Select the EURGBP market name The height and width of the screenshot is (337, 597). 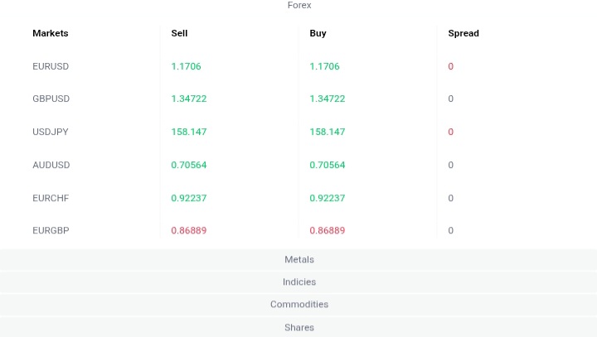(x=51, y=231)
